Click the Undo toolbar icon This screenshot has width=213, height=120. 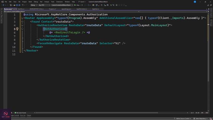[x=23, y=5]
